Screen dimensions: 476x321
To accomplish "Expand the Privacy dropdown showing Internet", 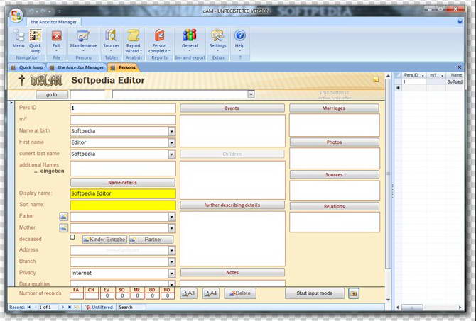I will point(172,274).
